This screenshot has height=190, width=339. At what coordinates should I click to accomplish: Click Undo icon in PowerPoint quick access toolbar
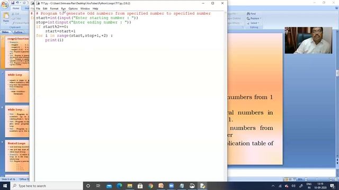17,3
